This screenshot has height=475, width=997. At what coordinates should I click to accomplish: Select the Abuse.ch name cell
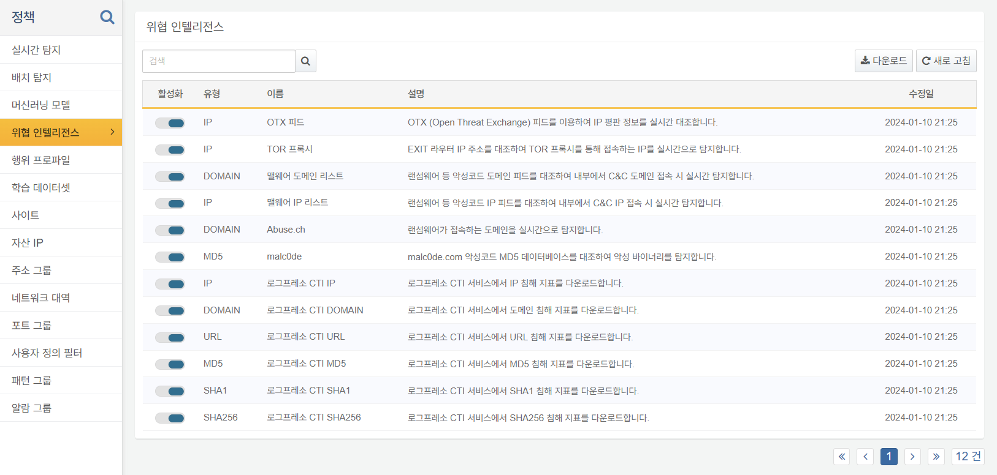[x=286, y=230]
